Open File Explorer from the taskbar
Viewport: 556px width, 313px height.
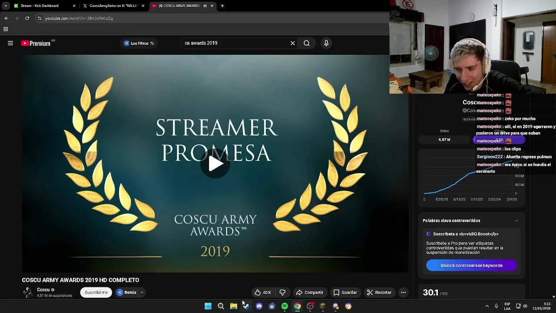click(x=234, y=306)
